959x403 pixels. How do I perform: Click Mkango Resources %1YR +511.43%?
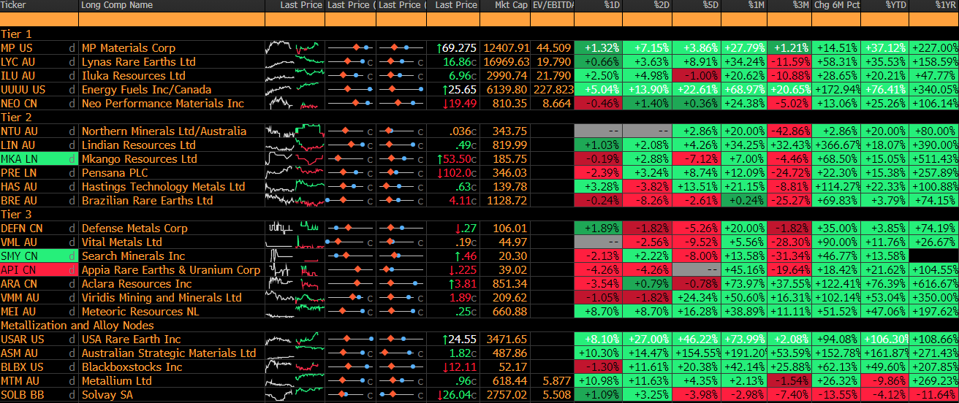(934, 159)
